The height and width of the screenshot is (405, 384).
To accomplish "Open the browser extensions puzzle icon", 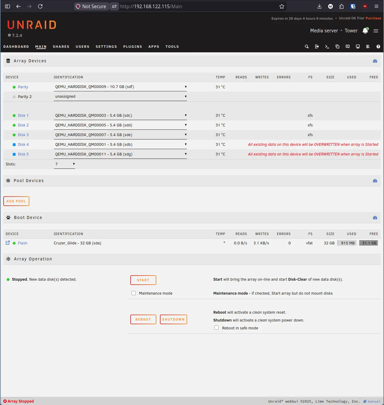I will [341, 6].
